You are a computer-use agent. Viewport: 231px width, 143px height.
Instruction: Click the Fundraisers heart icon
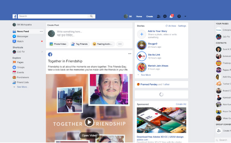pyautogui.click(x=14, y=77)
